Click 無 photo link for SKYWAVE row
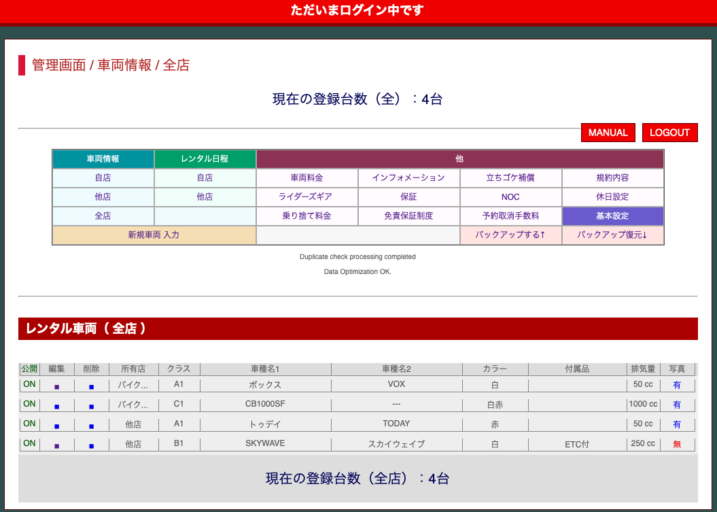This screenshot has height=512, width=717. (677, 444)
